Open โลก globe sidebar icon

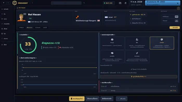point(2,34)
